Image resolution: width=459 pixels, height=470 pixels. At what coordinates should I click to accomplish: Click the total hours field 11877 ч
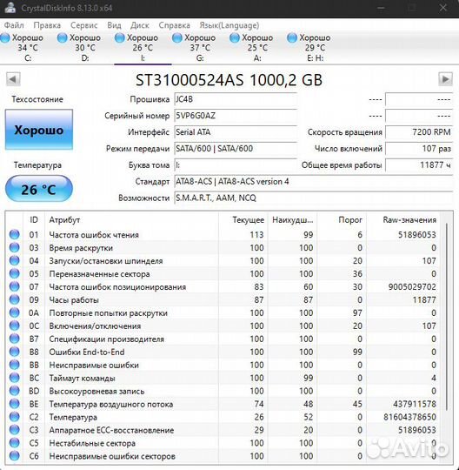tap(419, 165)
